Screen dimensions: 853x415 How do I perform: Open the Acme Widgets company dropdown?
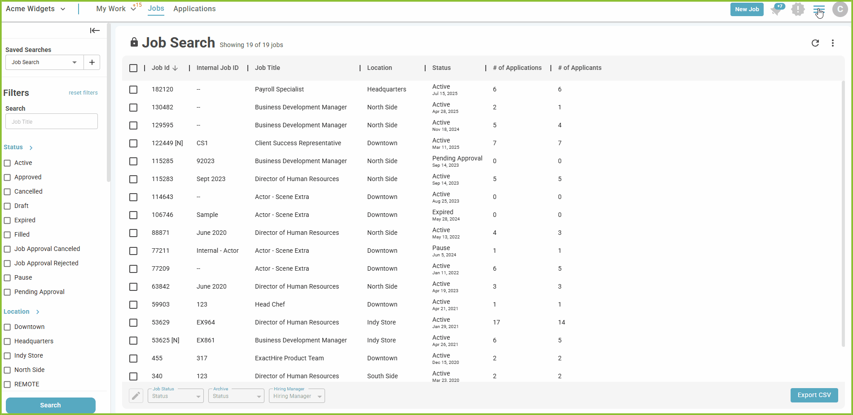point(35,9)
